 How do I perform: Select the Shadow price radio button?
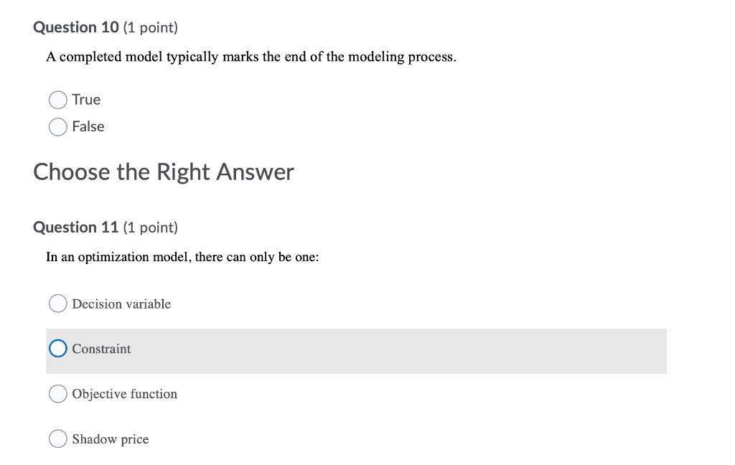click(57, 438)
